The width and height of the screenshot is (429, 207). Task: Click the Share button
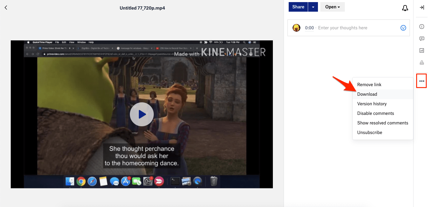click(x=298, y=7)
